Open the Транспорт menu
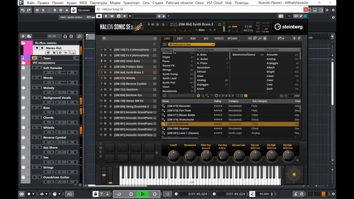 [132, 3]
